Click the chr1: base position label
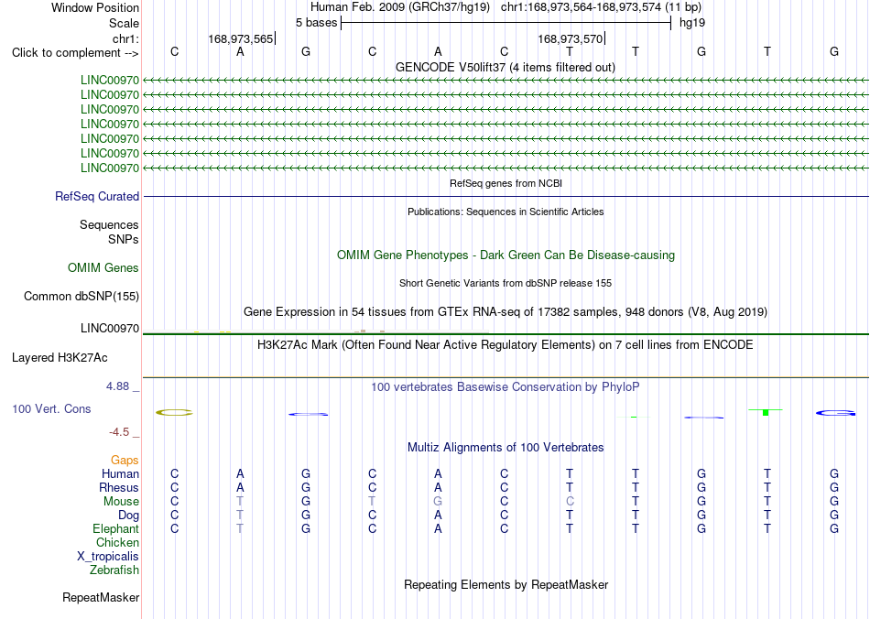 [x=125, y=38]
